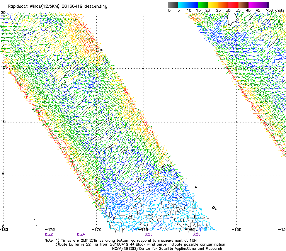Select the yellow 20–25 knots legend swatch
This screenshot has height=251, width=286.
click(213, 5)
